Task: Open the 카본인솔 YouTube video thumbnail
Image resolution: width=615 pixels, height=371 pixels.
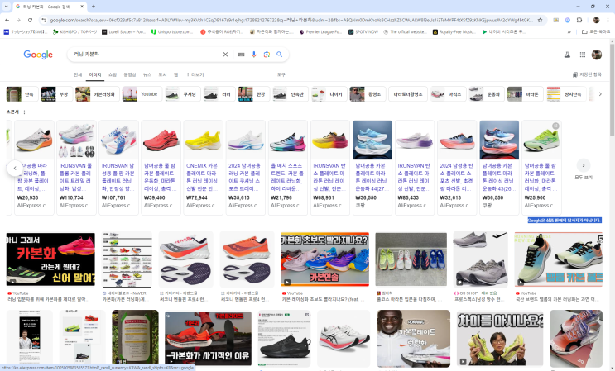Action: [x=324, y=259]
